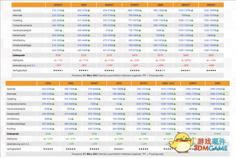Click the green icon beside 249€
This screenshot has width=236, height=158.
61,30
